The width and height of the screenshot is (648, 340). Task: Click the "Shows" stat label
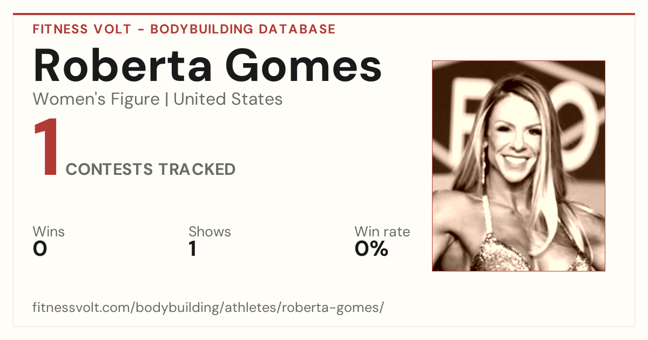click(210, 232)
